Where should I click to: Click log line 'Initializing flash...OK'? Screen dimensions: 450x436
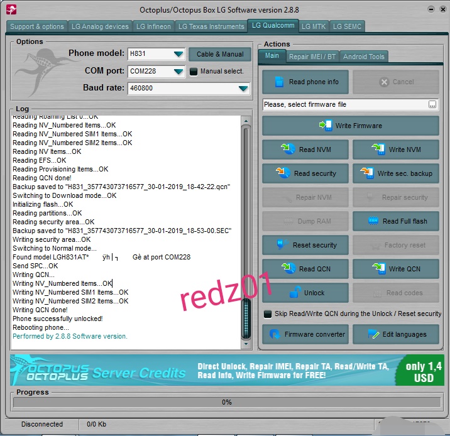click(x=43, y=204)
